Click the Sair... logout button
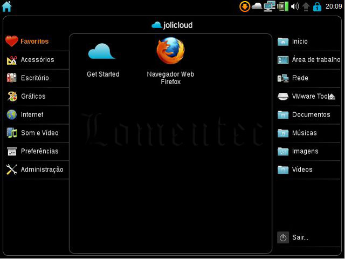The height and width of the screenshot is (259, 345). pyautogui.click(x=309, y=237)
